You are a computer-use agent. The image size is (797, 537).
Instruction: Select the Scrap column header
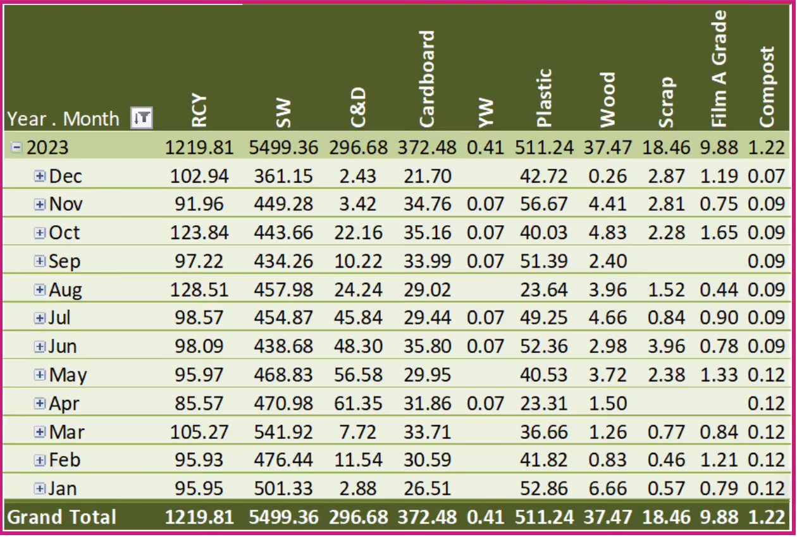point(665,102)
